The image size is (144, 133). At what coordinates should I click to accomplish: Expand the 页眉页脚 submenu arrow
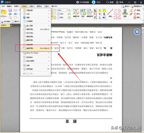pos(49,10)
